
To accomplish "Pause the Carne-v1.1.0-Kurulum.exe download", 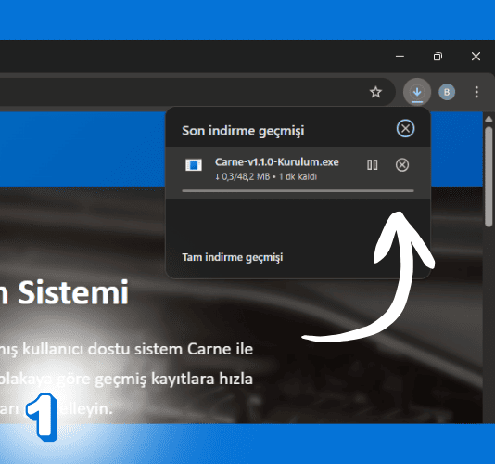I will pyautogui.click(x=373, y=164).
